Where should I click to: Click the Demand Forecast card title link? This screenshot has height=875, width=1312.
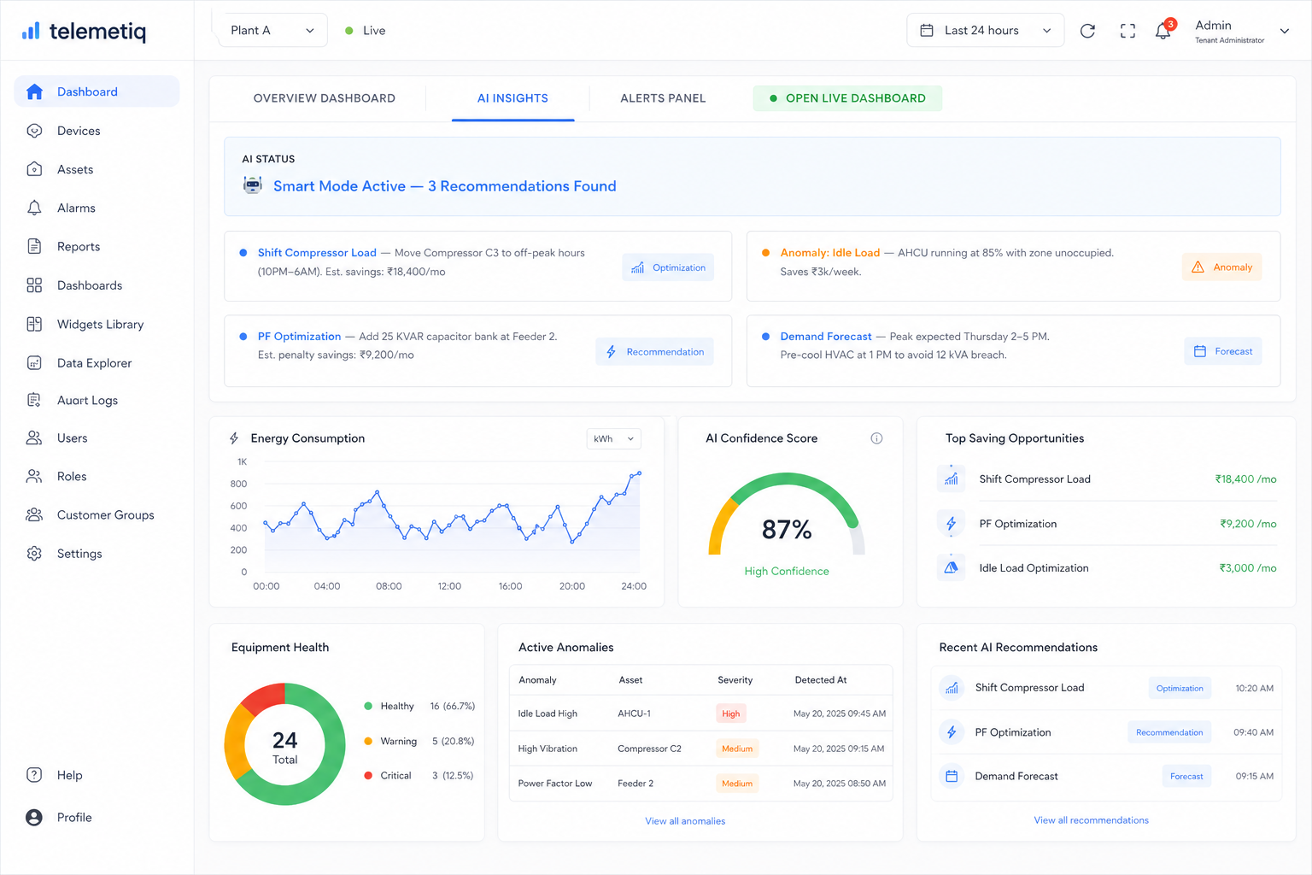coord(826,337)
